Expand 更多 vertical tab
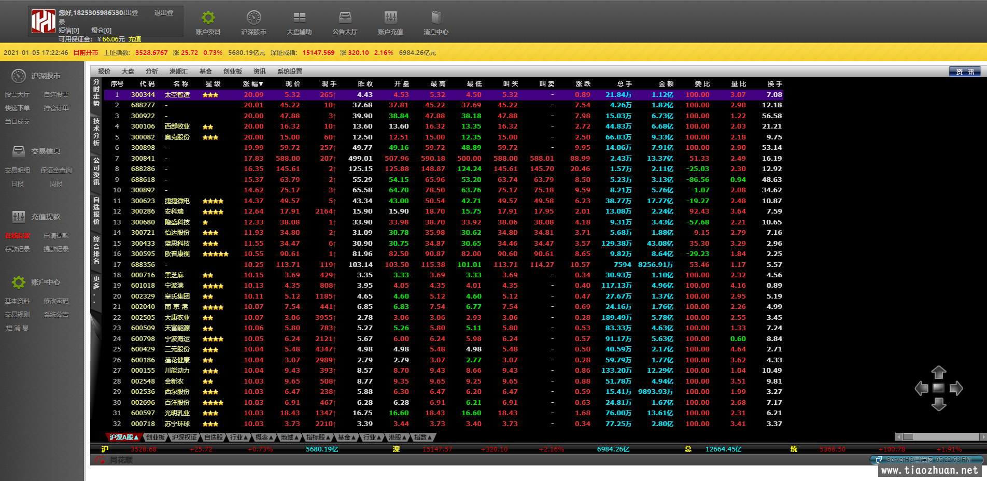Image resolution: width=987 pixels, height=481 pixels. click(x=96, y=289)
